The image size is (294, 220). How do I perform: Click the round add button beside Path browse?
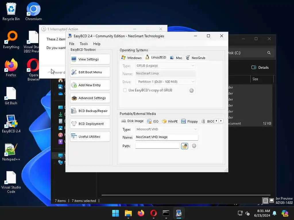194,146
